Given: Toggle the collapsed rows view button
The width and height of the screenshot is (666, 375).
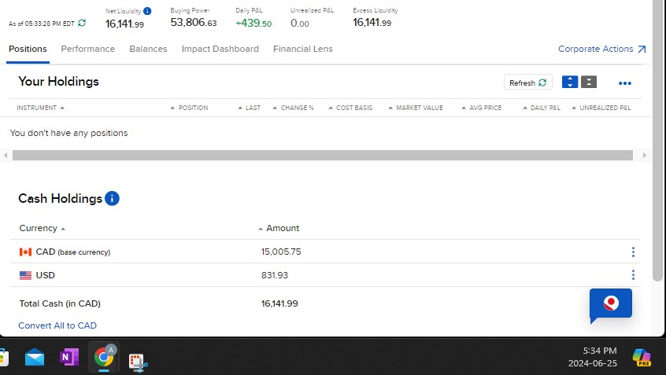Looking at the screenshot, I should pos(589,83).
